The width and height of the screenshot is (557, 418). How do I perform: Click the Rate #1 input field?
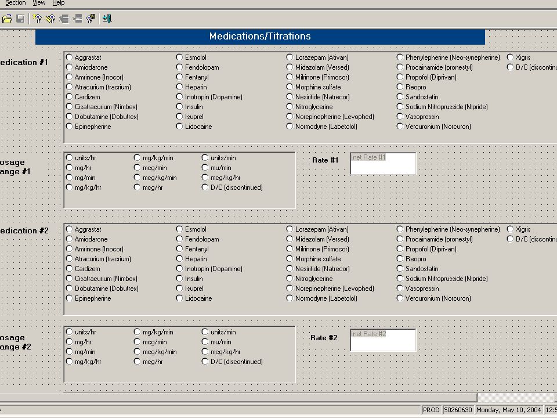pyautogui.click(x=383, y=164)
